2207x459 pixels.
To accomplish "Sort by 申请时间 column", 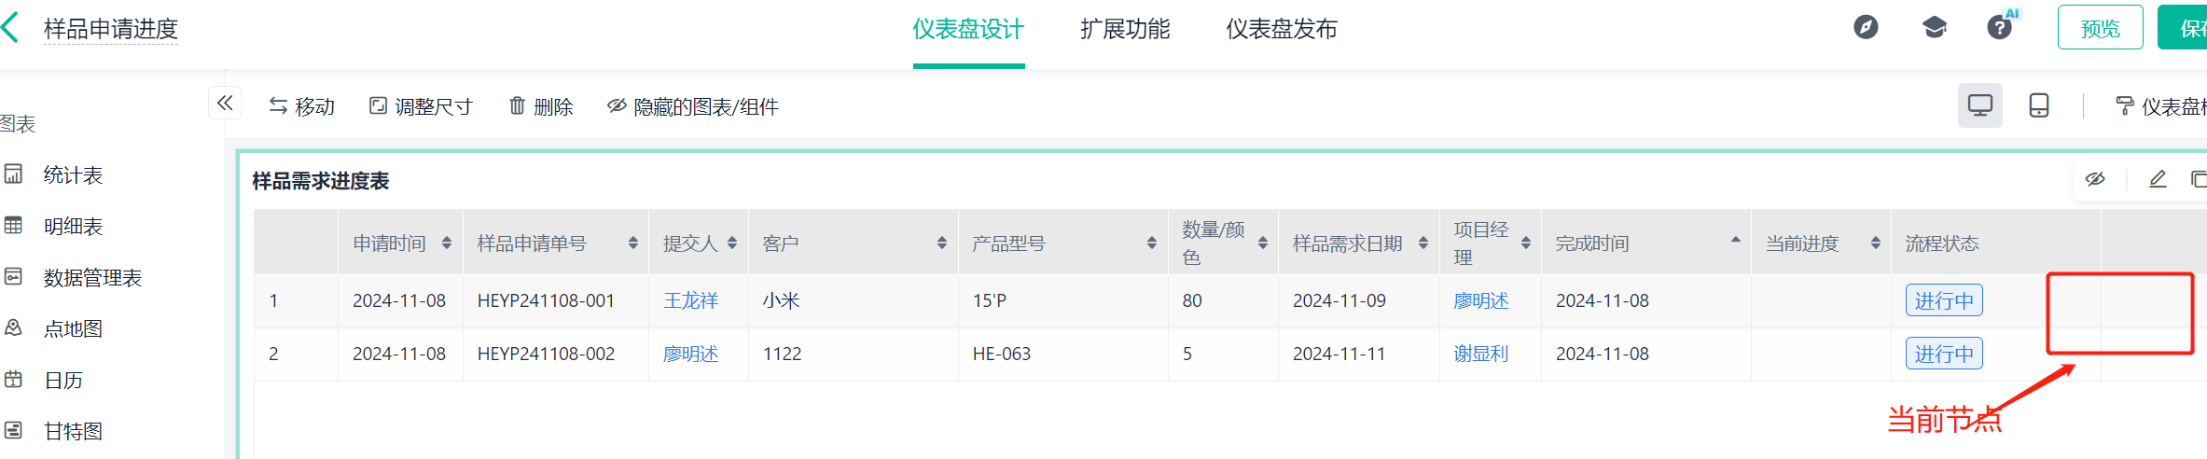I will coord(447,243).
